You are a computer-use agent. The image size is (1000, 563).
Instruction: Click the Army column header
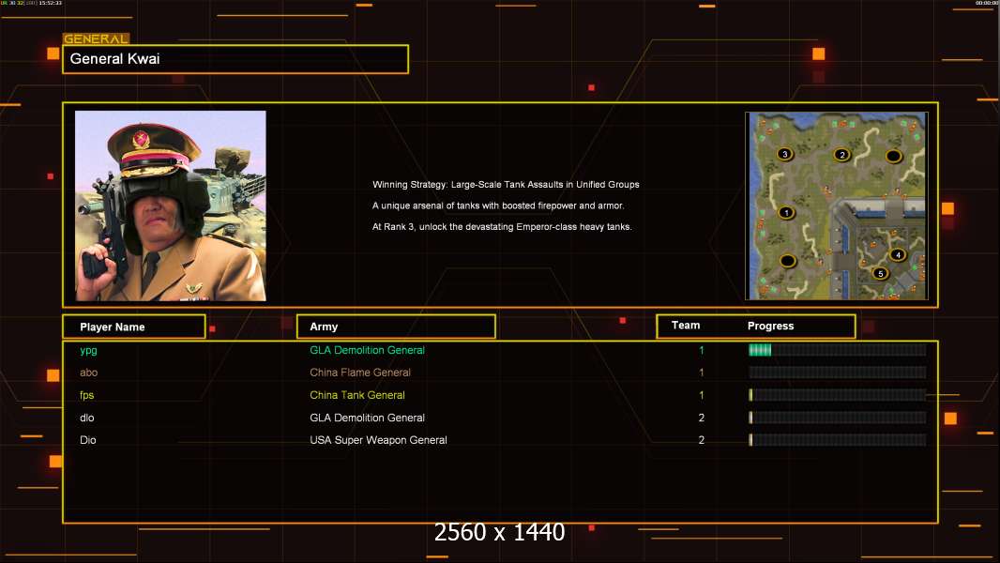pos(396,327)
